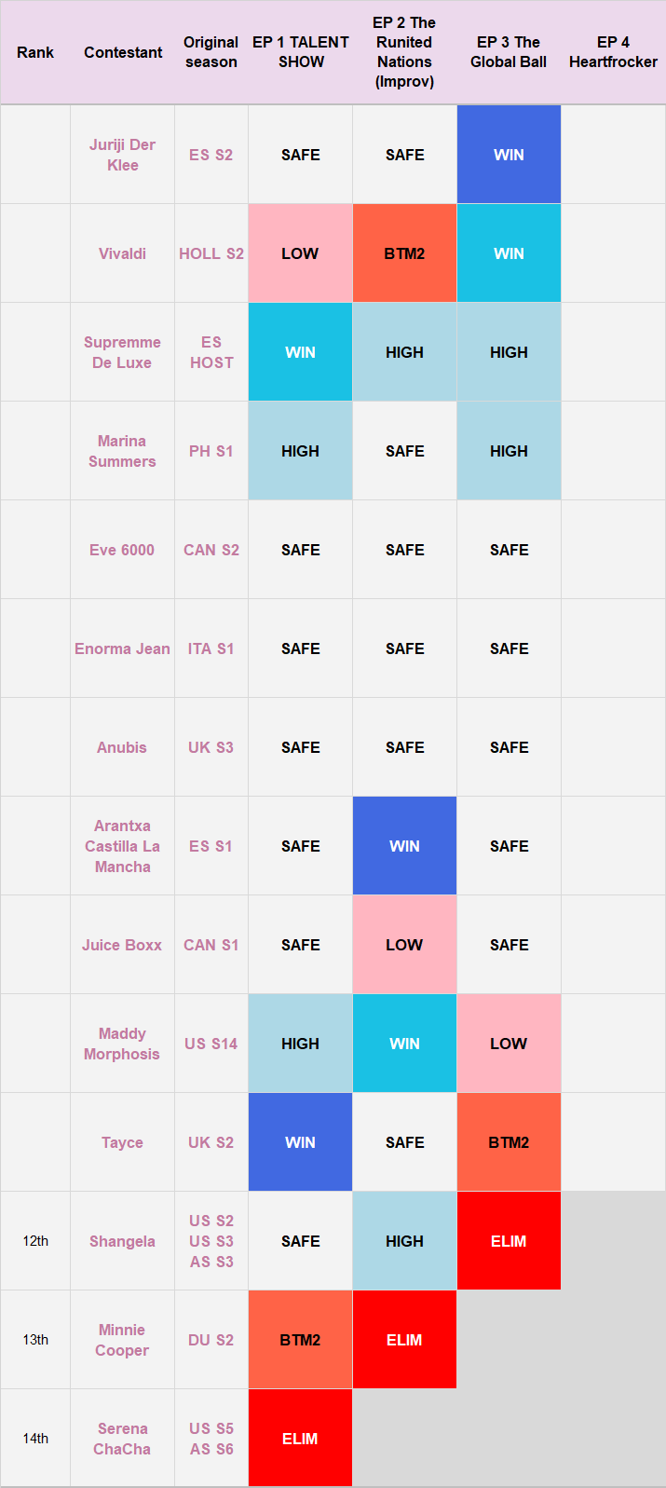This screenshot has height=1488, width=666.
Task: Open the Vivaldi contestant link
Action: (122, 253)
